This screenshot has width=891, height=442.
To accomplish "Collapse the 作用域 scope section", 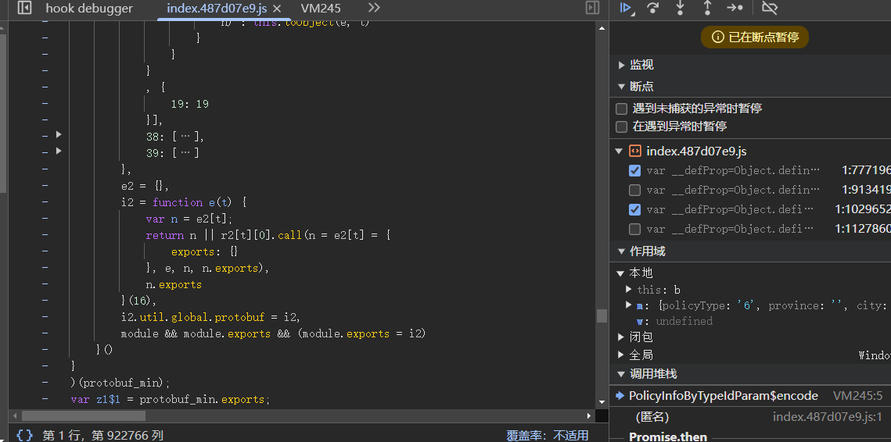I will pos(622,251).
